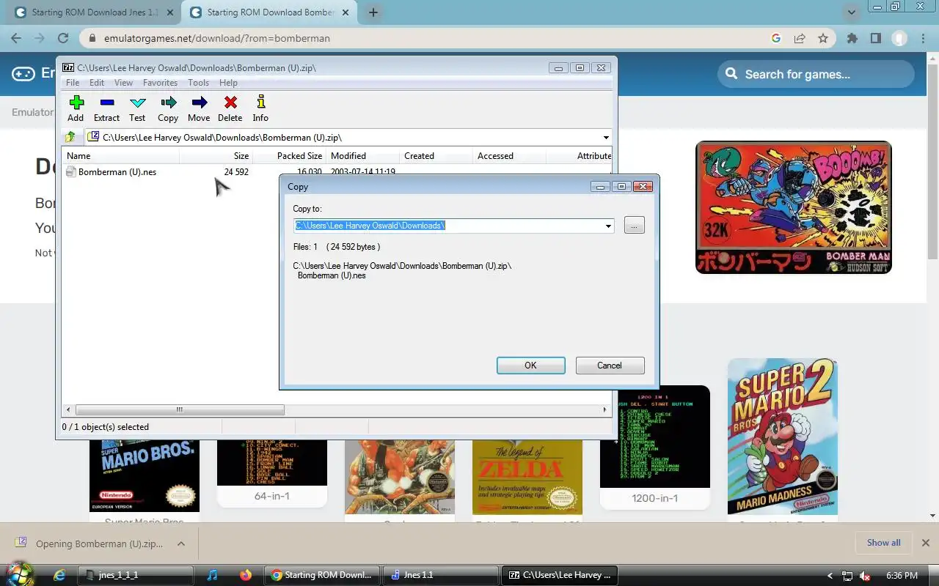This screenshot has width=939, height=586.
Task: Open the jnes_1_1_1 taskbar item
Action: [x=136, y=575]
